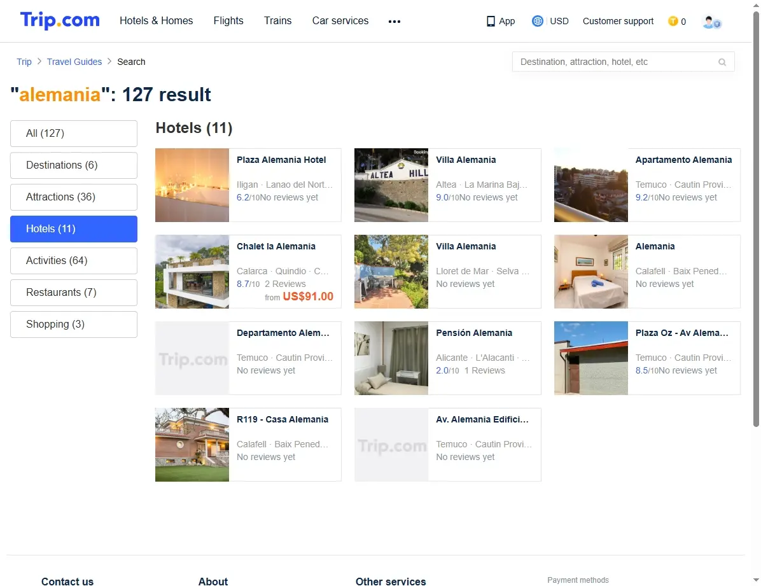The height and width of the screenshot is (586, 761).
Task: Open the Plaza Oz - Av Alema... photo
Action: [591, 358]
